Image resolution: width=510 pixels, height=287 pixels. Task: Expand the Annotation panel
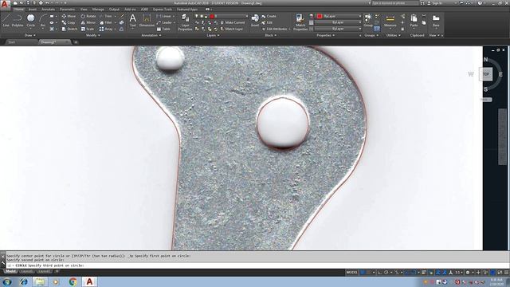click(x=151, y=35)
